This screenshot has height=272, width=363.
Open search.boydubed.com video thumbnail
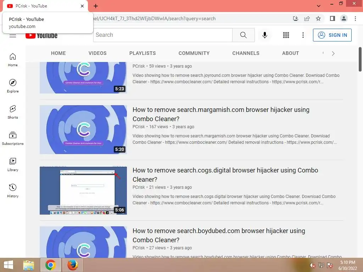pos(83,242)
